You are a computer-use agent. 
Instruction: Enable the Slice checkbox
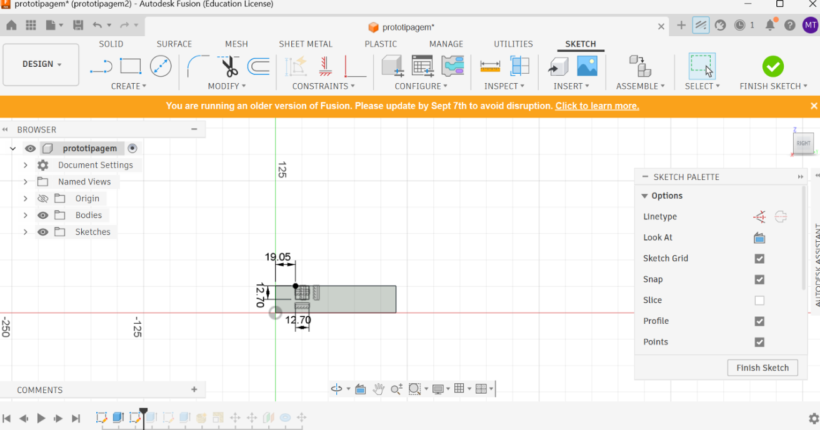pos(759,301)
